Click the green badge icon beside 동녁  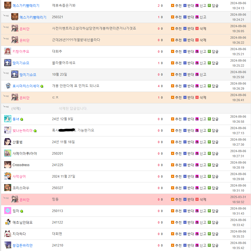22,119
